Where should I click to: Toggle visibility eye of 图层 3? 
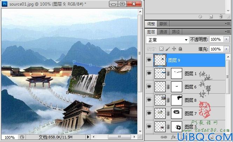[149, 126]
